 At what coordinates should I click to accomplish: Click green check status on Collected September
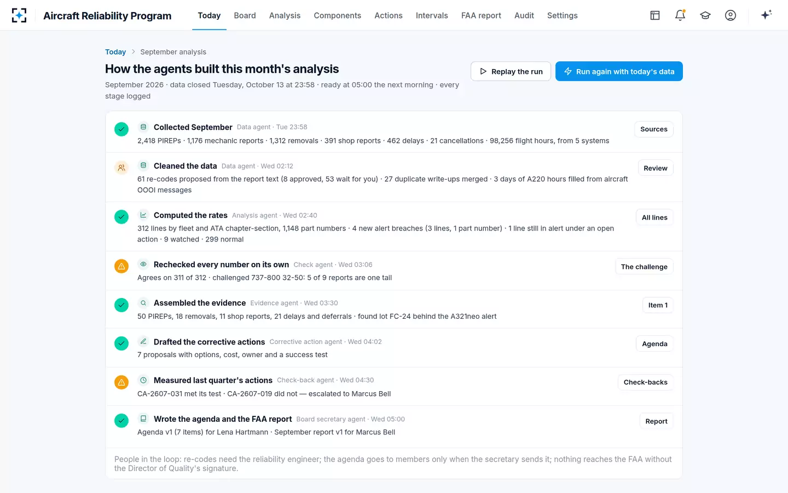click(121, 129)
